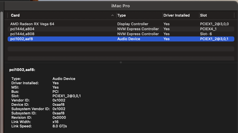Click the Slot value in the details pane
This screenshot has height=133, width=238.
pos(66,96)
